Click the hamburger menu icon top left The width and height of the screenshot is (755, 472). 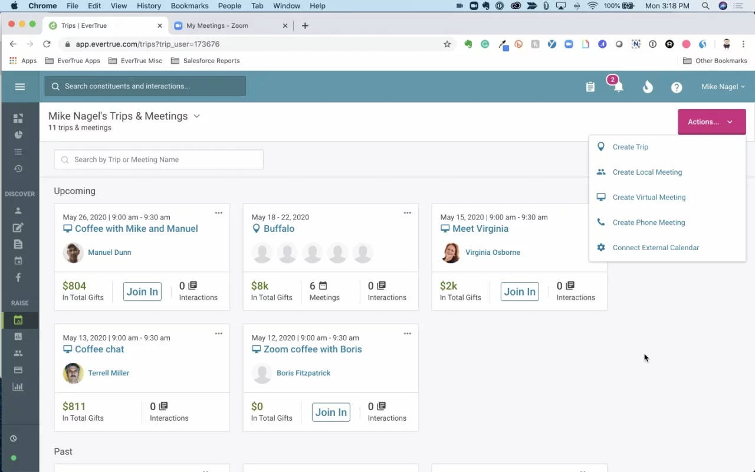point(19,86)
